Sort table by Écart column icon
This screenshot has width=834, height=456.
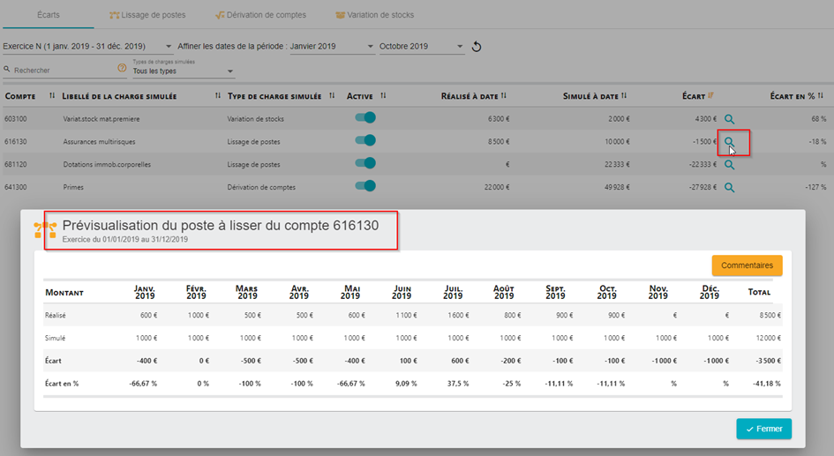(x=710, y=96)
